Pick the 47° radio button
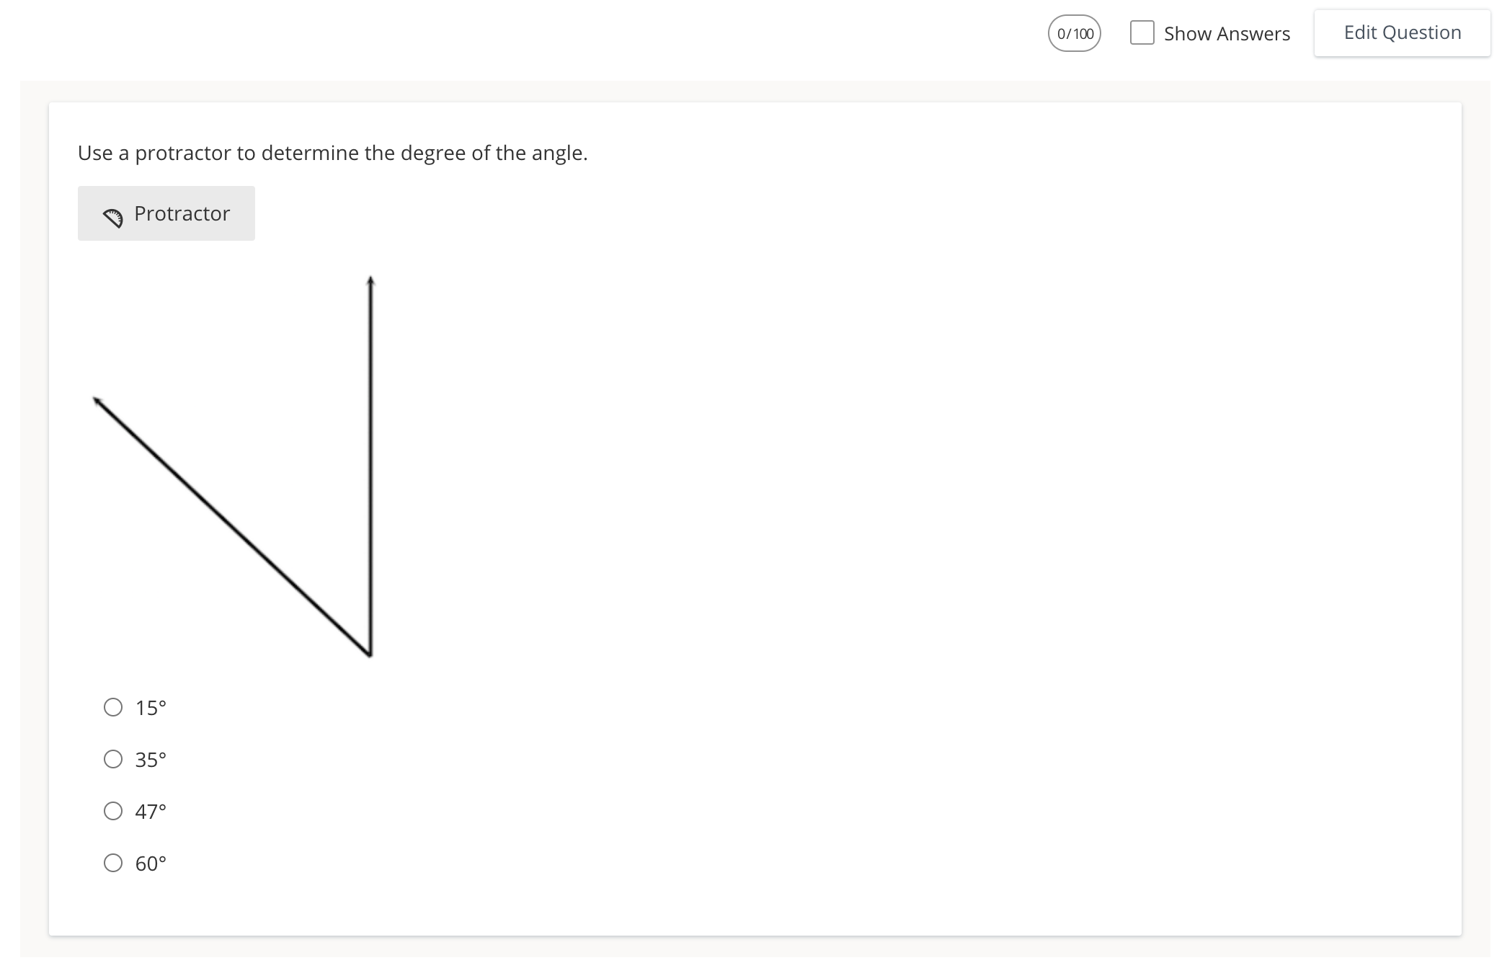The width and height of the screenshot is (1502, 963). click(x=113, y=811)
